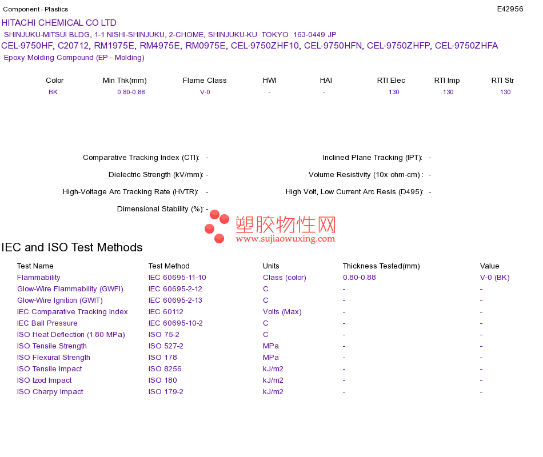Click Comparative Tracking Index (CTI) label
Viewport: 543px width, 457px height.
(x=141, y=158)
